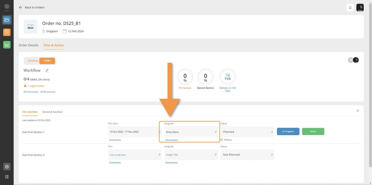Edit Planned status pencil icon
Screen dimensions: 372x185
(272, 132)
